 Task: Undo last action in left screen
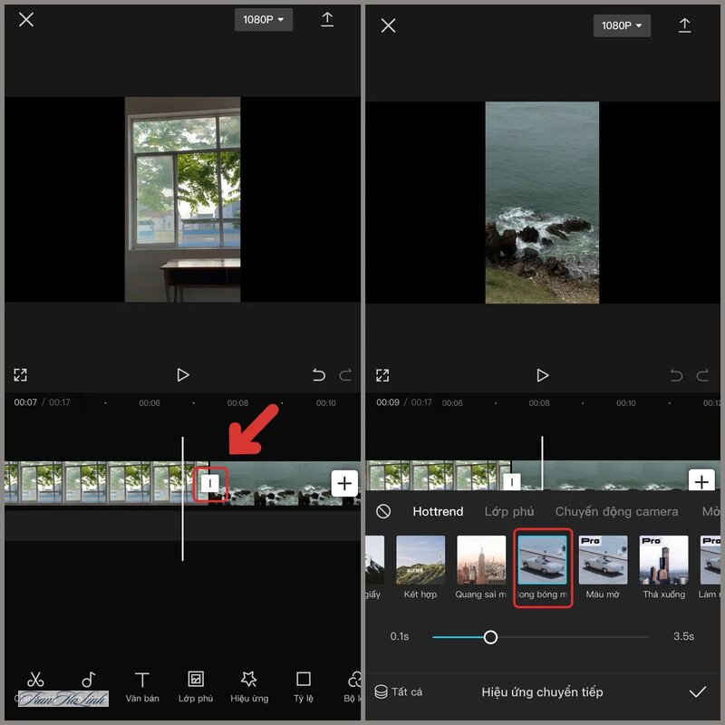point(319,375)
